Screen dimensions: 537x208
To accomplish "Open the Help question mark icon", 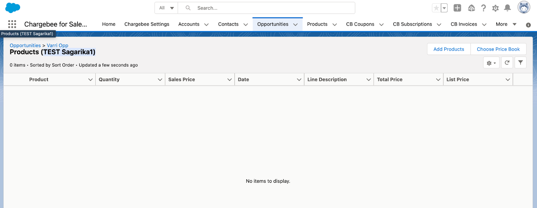I will point(483,8).
